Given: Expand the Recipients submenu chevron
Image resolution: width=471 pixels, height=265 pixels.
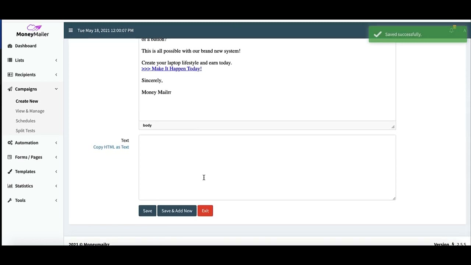Looking at the screenshot, I should tap(56, 75).
